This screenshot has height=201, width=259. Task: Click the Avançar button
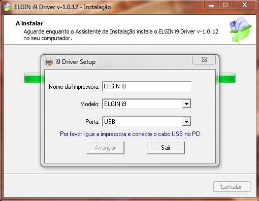point(105,148)
